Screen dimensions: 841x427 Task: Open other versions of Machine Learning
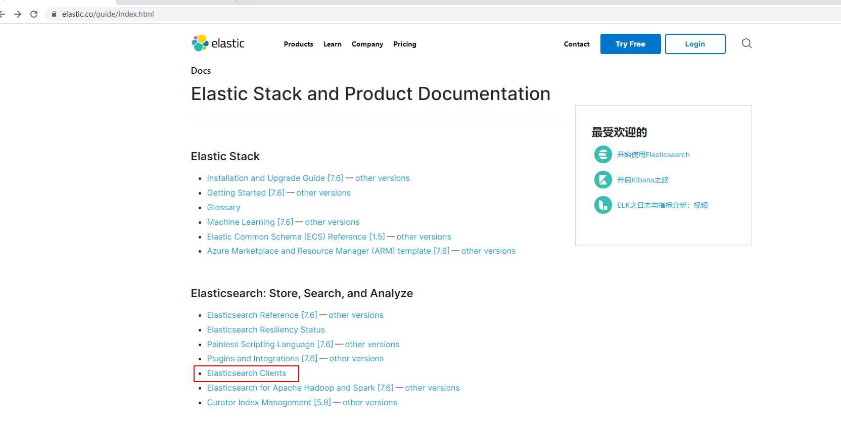(x=332, y=222)
